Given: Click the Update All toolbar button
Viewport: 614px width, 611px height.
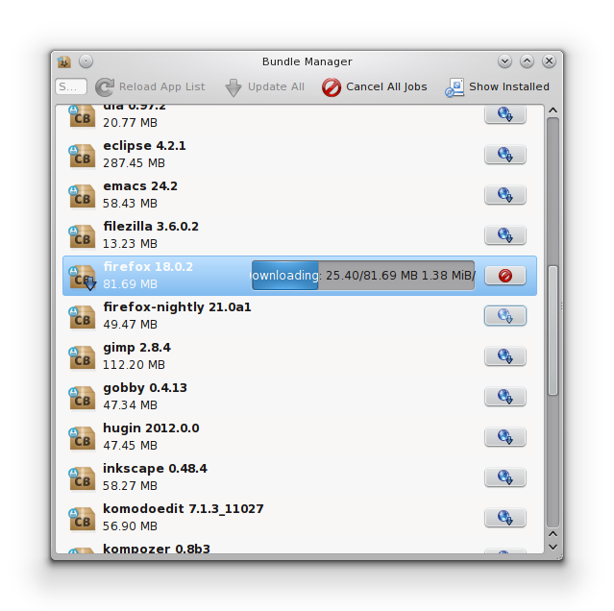Looking at the screenshot, I should (264, 86).
